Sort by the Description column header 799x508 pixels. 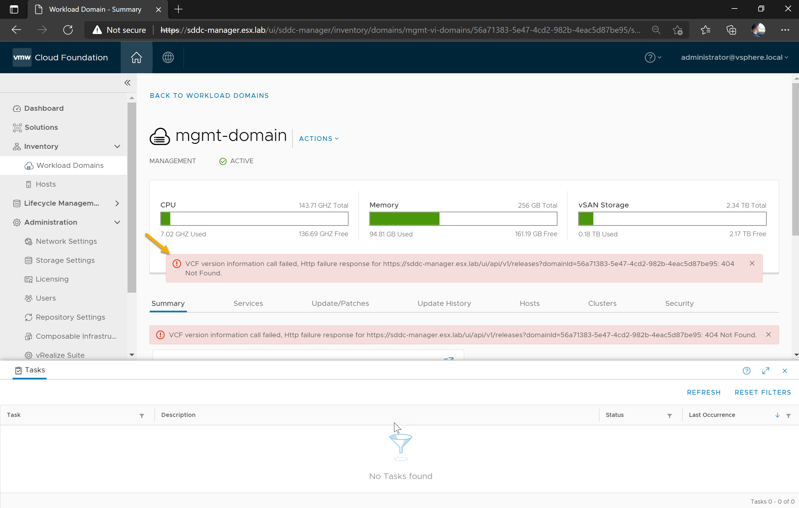178,415
